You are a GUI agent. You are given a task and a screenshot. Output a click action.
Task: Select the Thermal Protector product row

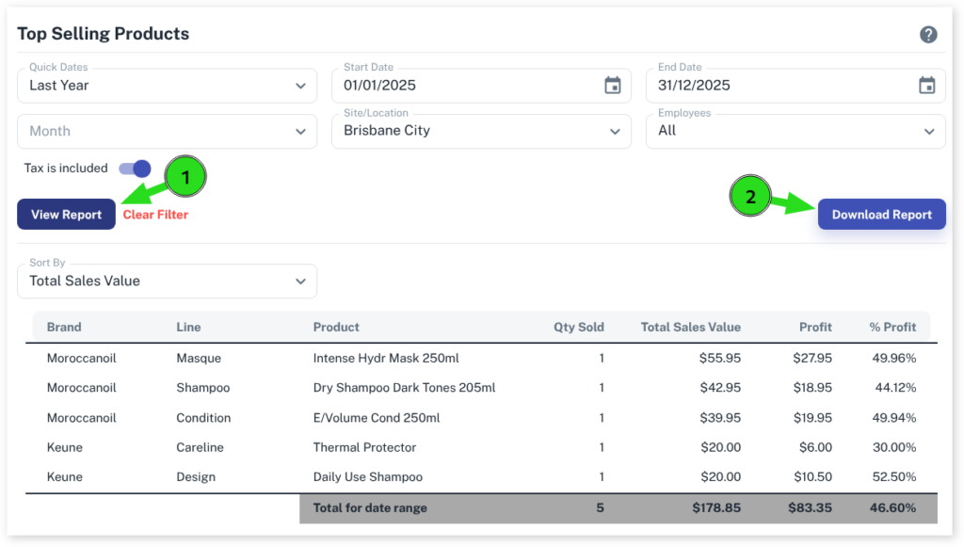tap(364, 447)
